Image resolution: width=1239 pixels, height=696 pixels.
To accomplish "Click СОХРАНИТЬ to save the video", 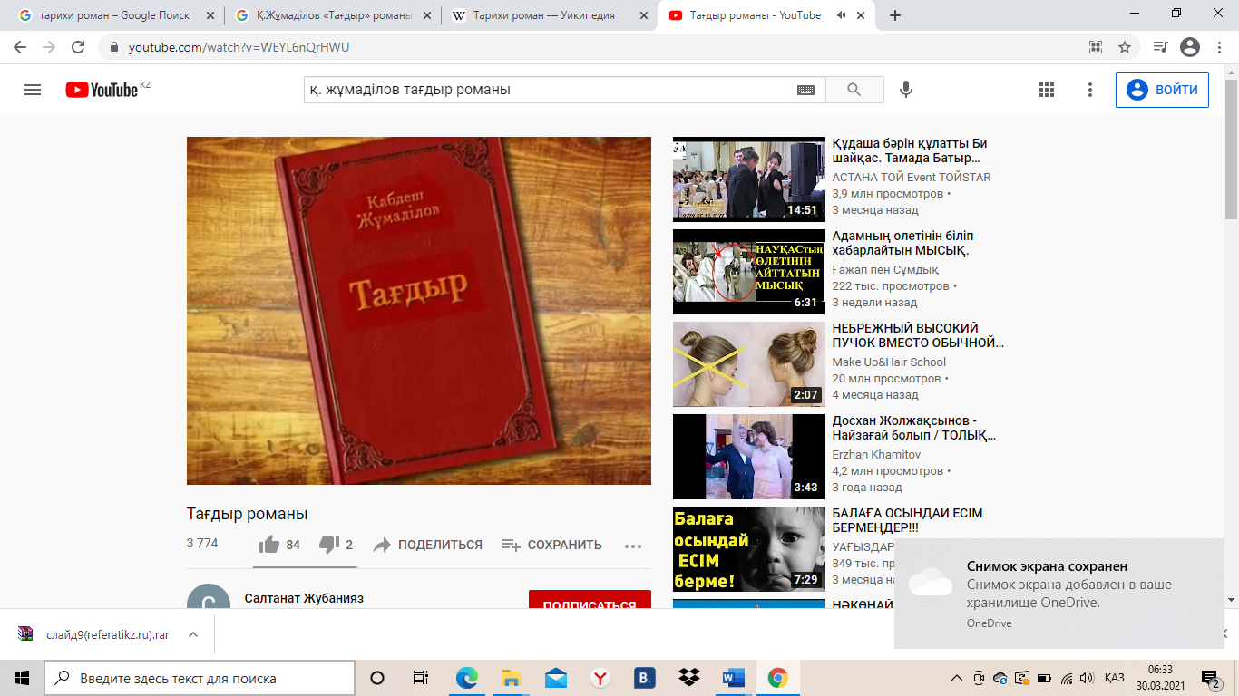I will coord(552,545).
